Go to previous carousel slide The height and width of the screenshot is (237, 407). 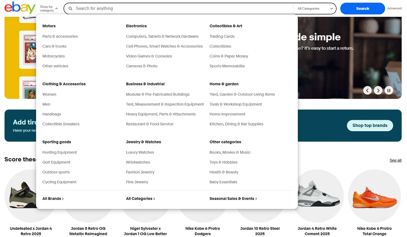click(x=367, y=90)
